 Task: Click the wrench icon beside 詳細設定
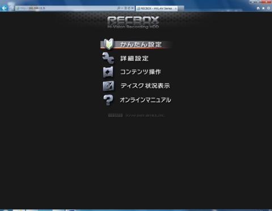(108, 58)
